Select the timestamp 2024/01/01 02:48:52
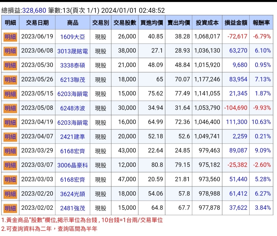277x236 pixels. click(x=133, y=11)
